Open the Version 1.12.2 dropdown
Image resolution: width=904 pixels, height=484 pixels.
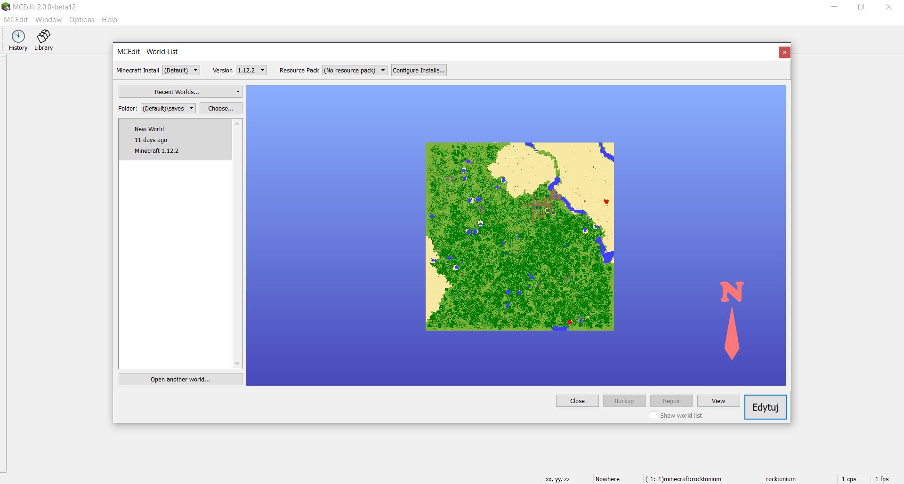(251, 70)
